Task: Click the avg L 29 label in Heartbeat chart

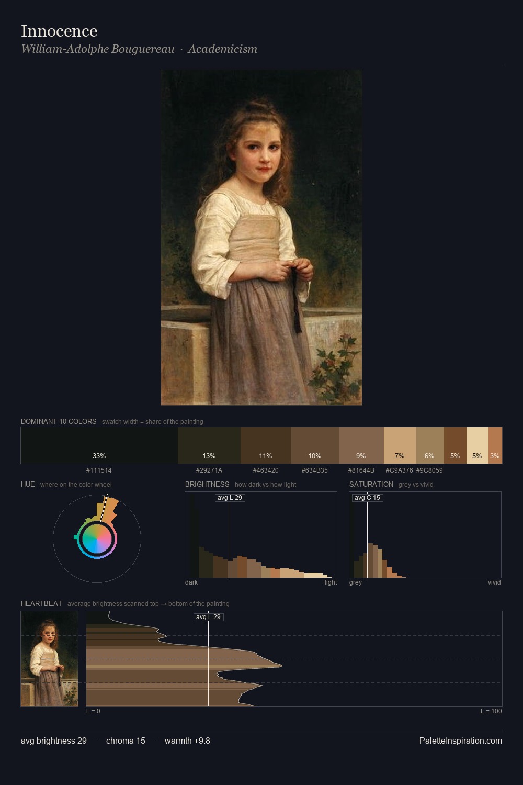Action: coord(209,617)
